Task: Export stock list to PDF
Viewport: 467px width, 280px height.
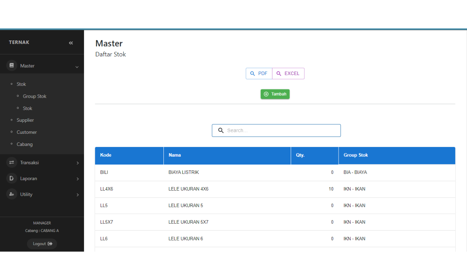Action: [x=259, y=73]
